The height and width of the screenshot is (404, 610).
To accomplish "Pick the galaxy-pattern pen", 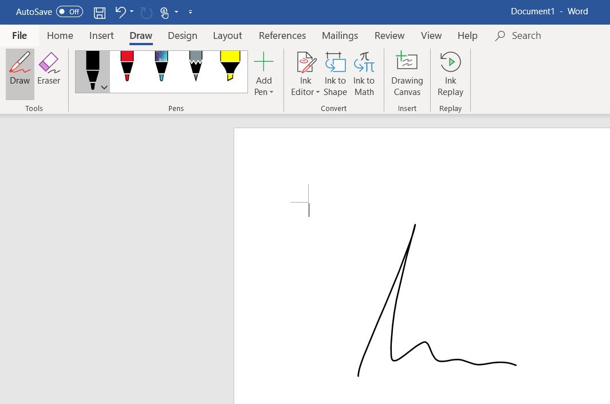I will [x=162, y=66].
